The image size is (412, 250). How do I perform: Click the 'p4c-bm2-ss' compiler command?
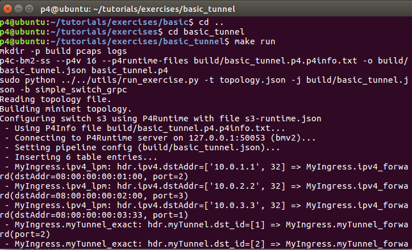pyautogui.click(x=25, y=61)
